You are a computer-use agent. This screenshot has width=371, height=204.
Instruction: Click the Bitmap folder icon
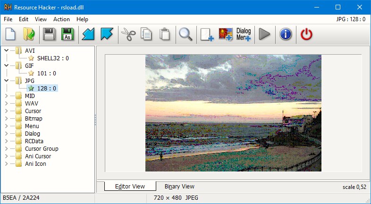point(19,119)
